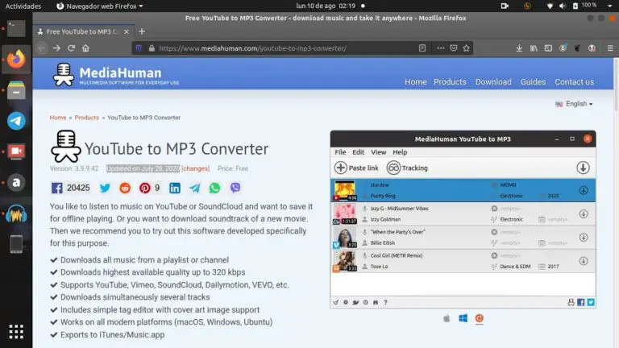The width and height of the screenshot is (619, 348).
Task: Share page on Facebook icon
Action: [57, 188]
